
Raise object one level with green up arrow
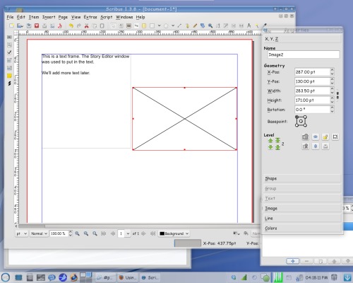[270, 141]
